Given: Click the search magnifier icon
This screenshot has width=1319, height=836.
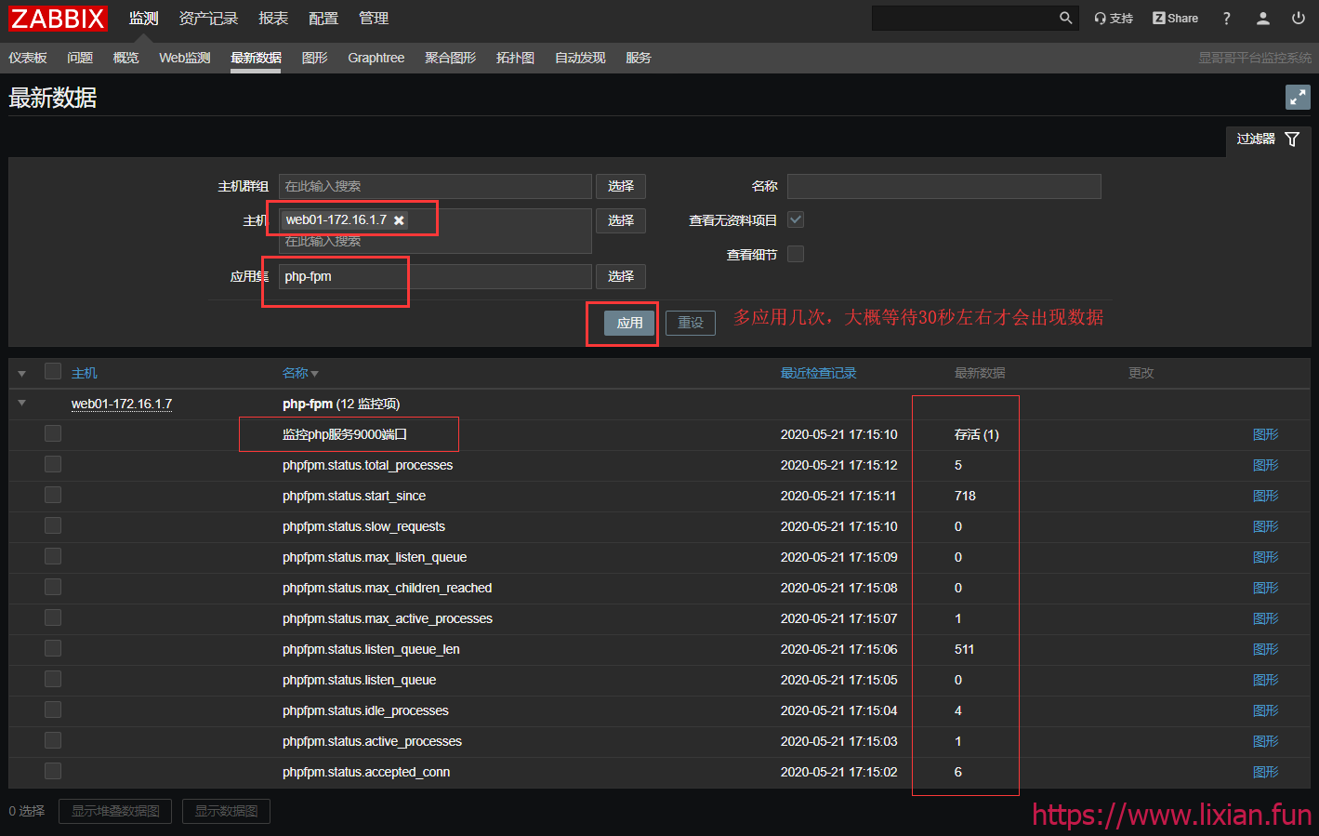Looking at the screenshot, I should tap(1066, 18).
